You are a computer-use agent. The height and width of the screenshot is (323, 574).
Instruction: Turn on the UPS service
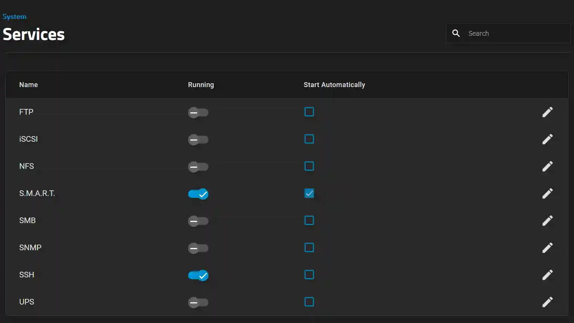[198, 302]
